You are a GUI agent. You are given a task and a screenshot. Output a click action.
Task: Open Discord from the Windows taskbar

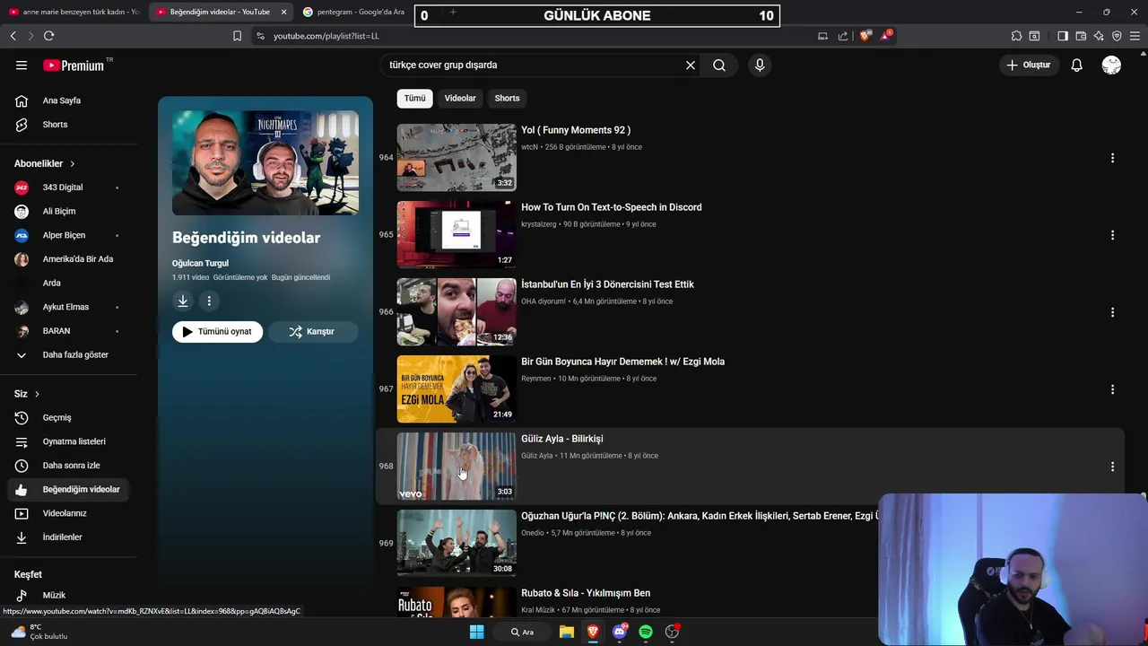coord(620,633)
